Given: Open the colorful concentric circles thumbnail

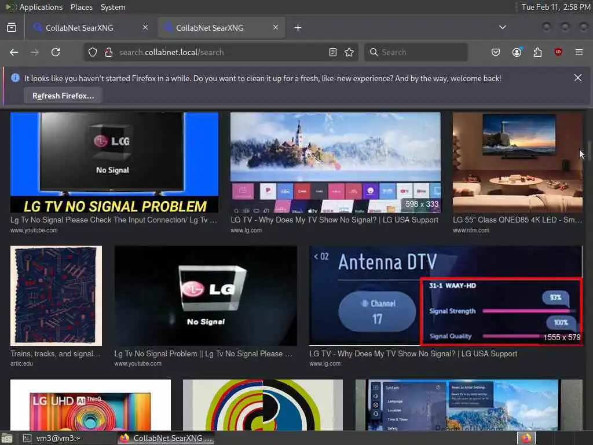Looking at the screenshot, I should point(263,405).
